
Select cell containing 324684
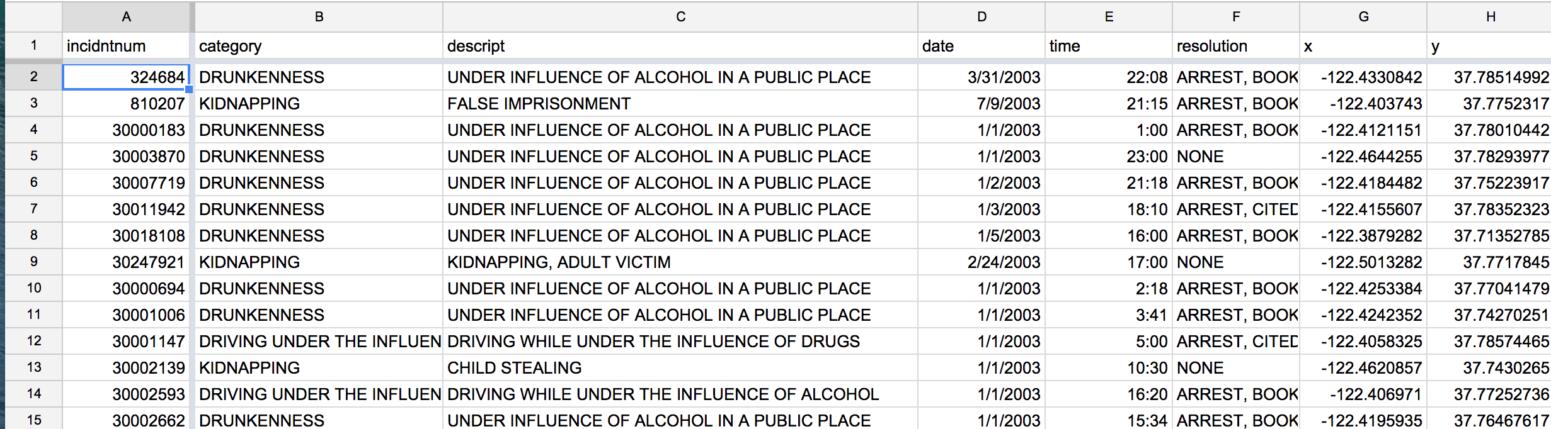pyautogui.click(x=126, y=77)
